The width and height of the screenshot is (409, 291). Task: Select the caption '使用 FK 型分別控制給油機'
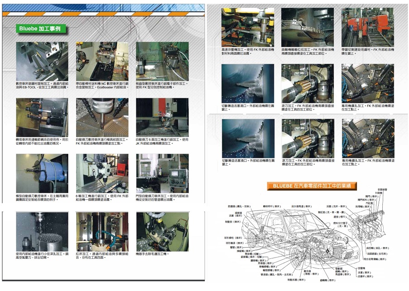point(155,87)
